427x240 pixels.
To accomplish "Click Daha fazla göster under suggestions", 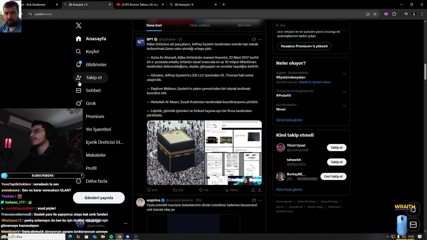I will 289,190.
